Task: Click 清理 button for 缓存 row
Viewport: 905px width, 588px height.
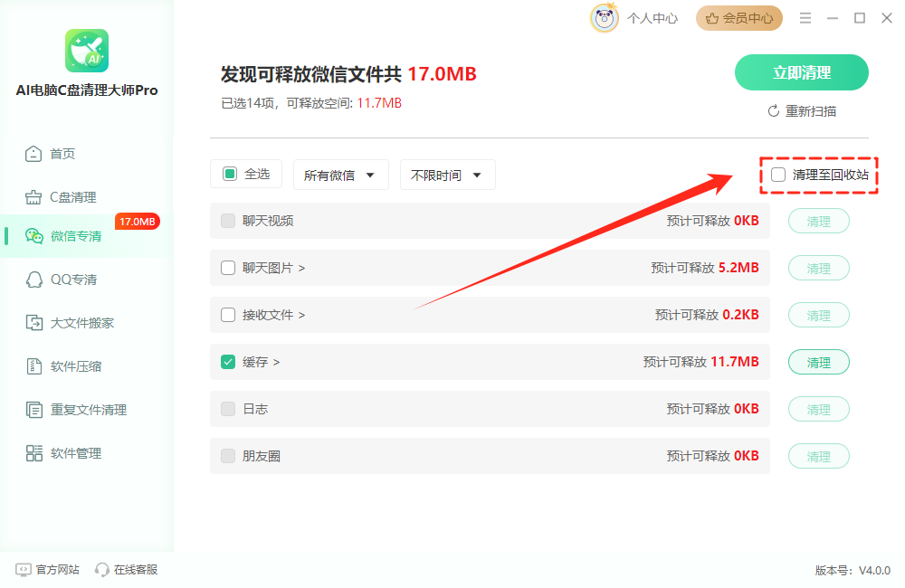Action: [818, 363]
